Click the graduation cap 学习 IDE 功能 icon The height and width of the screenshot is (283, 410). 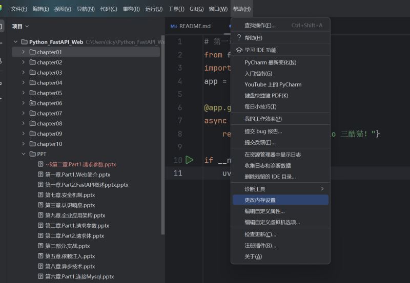pos(239,50)
